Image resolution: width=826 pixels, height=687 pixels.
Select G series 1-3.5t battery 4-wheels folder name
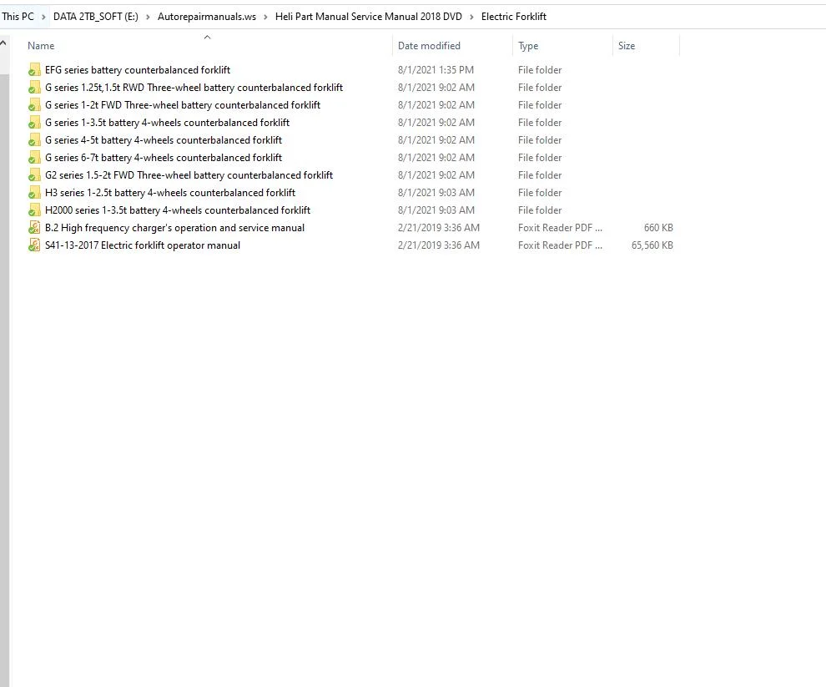[168, 123]
